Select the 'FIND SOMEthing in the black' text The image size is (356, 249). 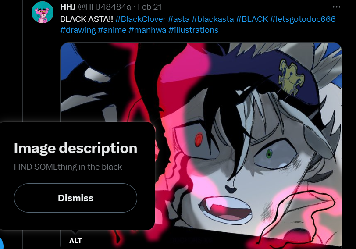click(68, 167)
